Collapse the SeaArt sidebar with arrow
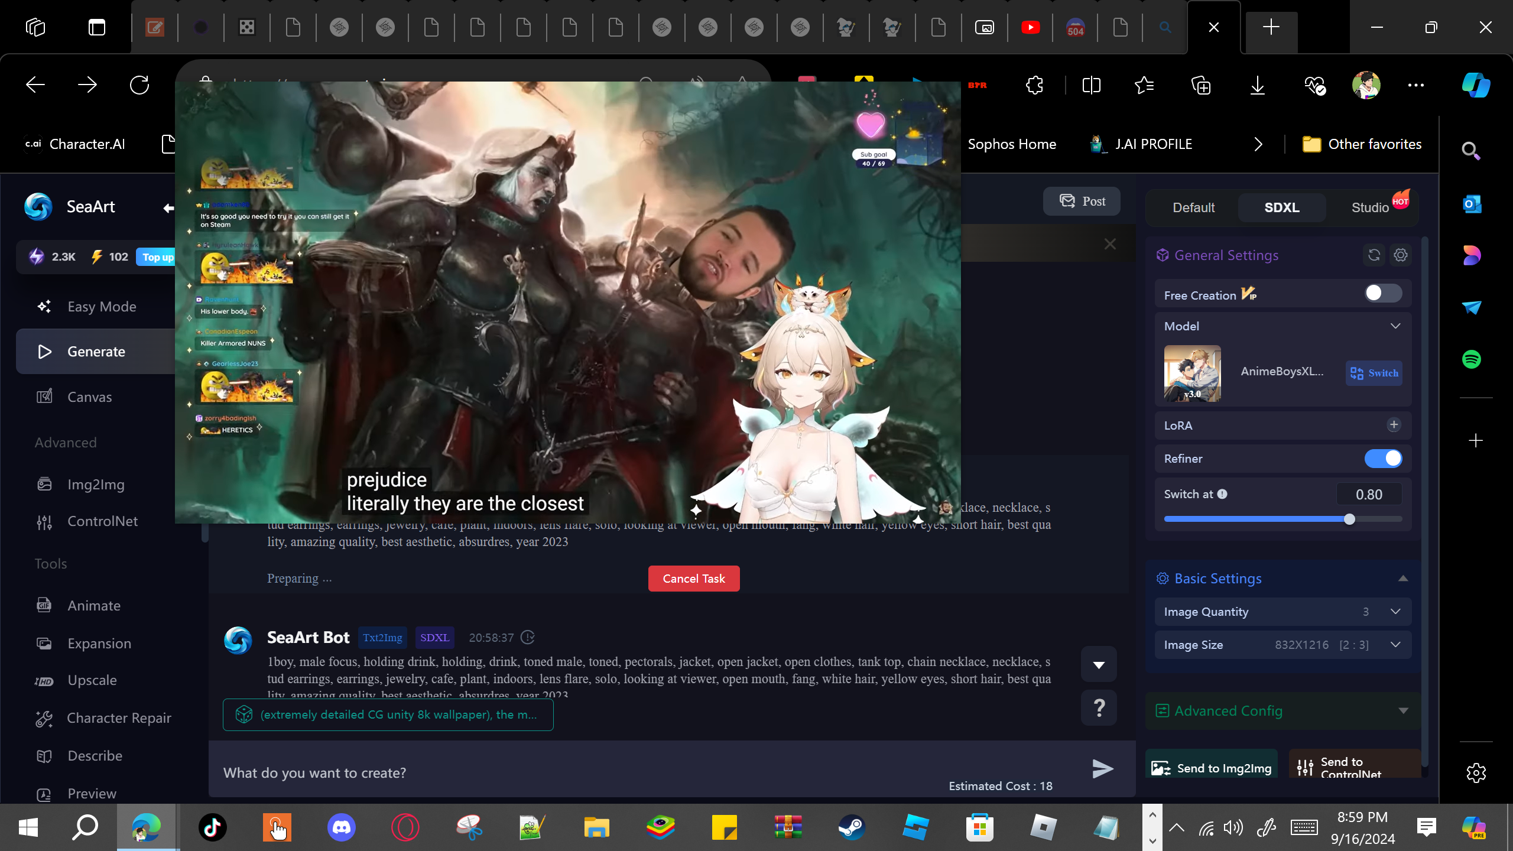Image resolution: width=1513 pixels, height=851 pixels. tap(168, 207)
